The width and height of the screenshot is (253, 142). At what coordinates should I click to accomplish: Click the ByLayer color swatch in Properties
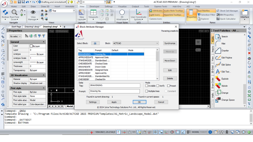click(31, 46)
